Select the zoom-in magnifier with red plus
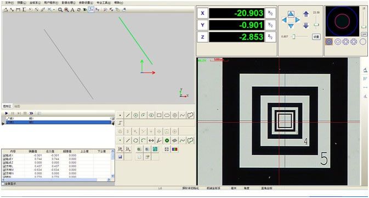Viewport: 369px width, 198px height. (66, 10)
